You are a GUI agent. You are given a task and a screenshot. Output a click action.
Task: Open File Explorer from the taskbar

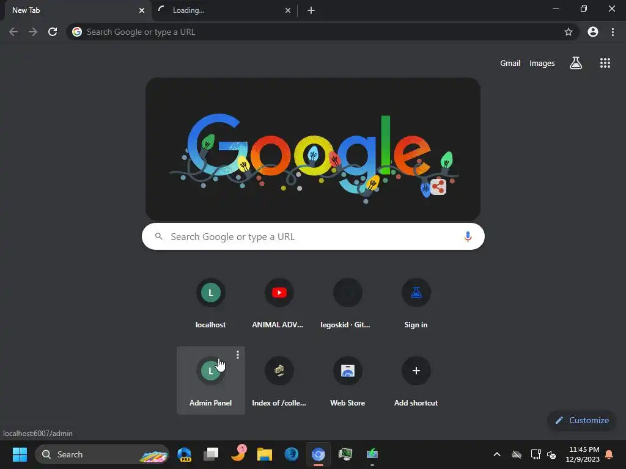(x=264, y=454)
